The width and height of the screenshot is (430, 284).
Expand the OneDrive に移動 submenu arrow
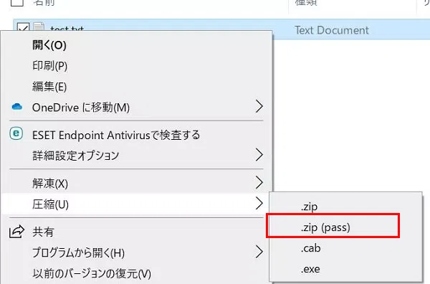(259, 106)
